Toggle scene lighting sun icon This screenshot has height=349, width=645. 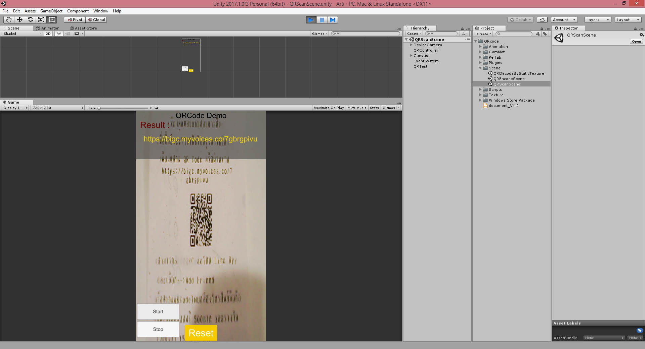59,34
